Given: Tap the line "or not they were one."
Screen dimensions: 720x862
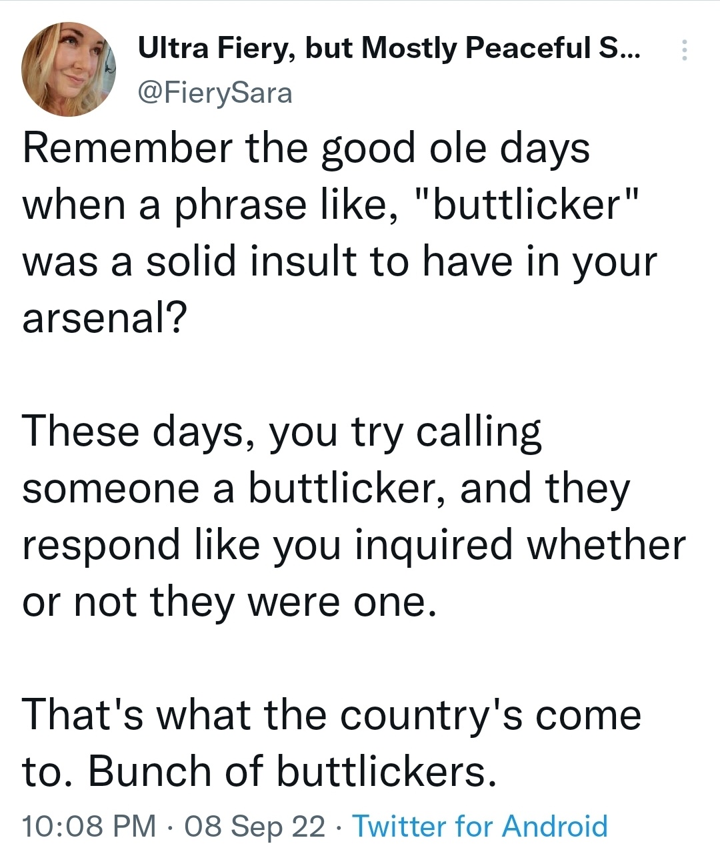Looking at the screenshot, I should 231,602.
